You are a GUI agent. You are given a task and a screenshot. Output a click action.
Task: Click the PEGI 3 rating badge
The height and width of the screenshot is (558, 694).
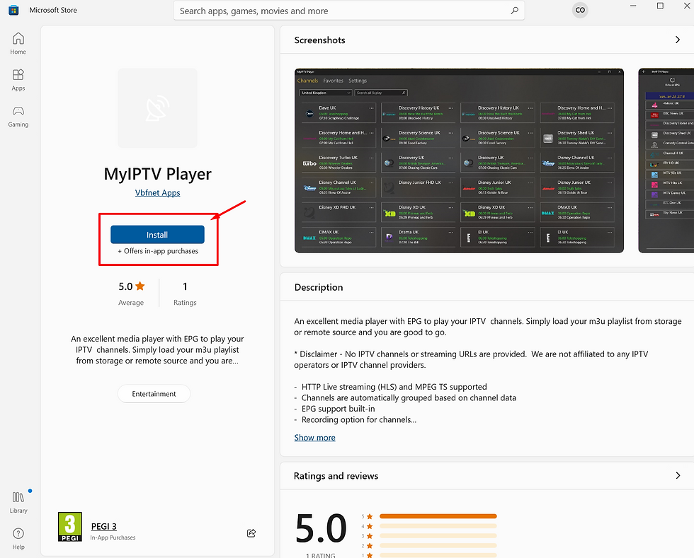click(x=70, y=527)
